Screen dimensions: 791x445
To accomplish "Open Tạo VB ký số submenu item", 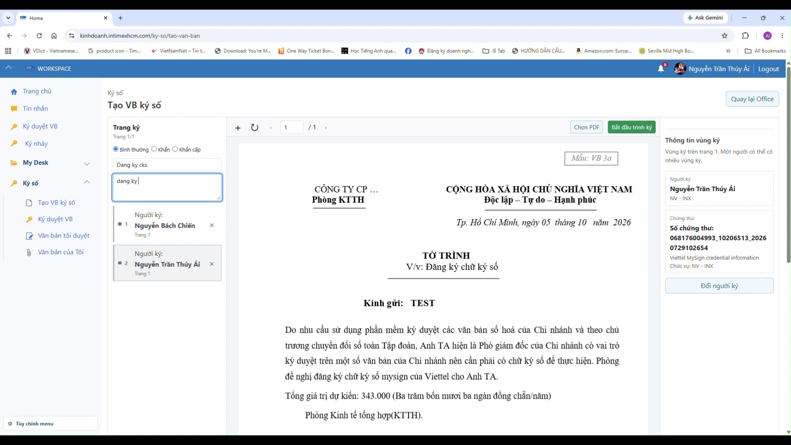I will click(x=56, y=203).
